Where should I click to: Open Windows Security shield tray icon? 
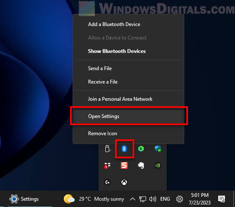(158, 149)
